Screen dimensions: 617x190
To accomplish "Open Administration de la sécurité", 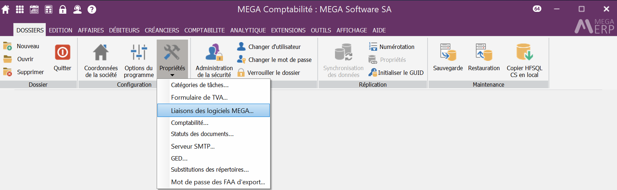I will (x=214, y=60).
